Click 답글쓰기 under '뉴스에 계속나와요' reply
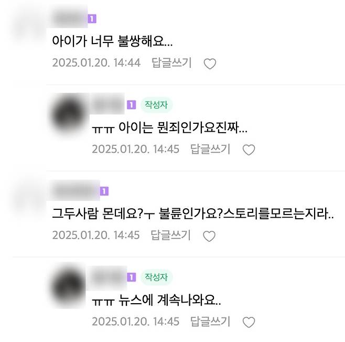 point(210,322)
